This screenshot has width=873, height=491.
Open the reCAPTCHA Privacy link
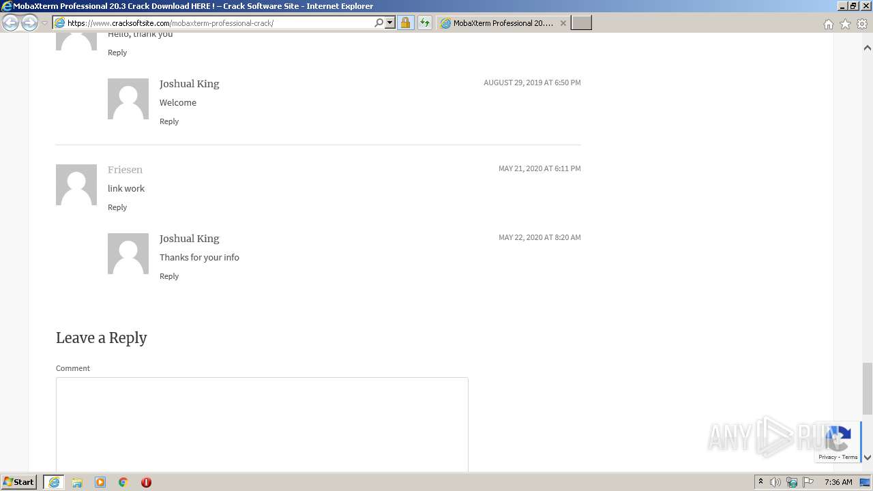click(827, 457)
